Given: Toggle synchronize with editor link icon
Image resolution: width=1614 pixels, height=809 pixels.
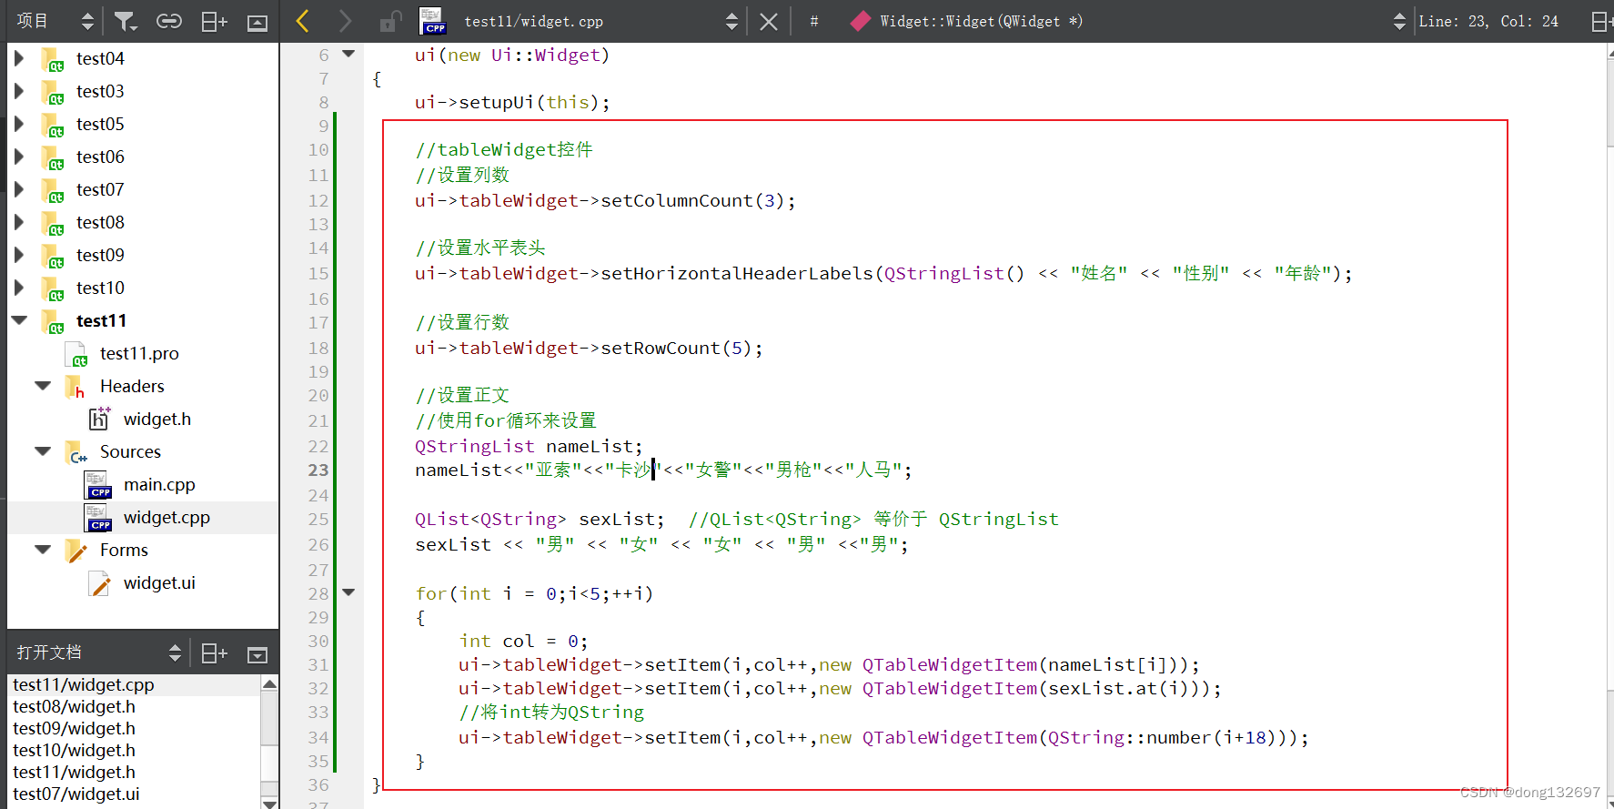Looking at the screenshot, I should coord(169,21).
